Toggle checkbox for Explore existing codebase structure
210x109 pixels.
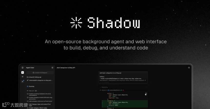[x=28, y=94]
